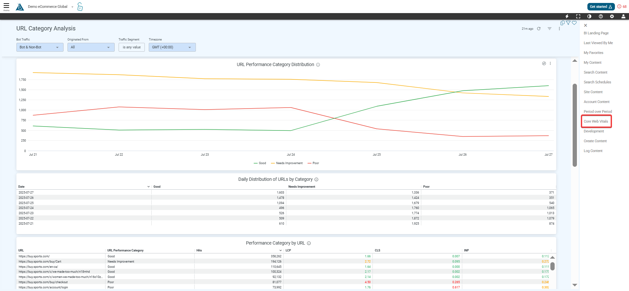Screen dimensions: 629x291
Task: Click Traffic Segment 'is any value' filter
Action: [x=131, y=47]
